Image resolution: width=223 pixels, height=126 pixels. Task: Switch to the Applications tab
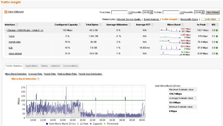tap(31, 66)
